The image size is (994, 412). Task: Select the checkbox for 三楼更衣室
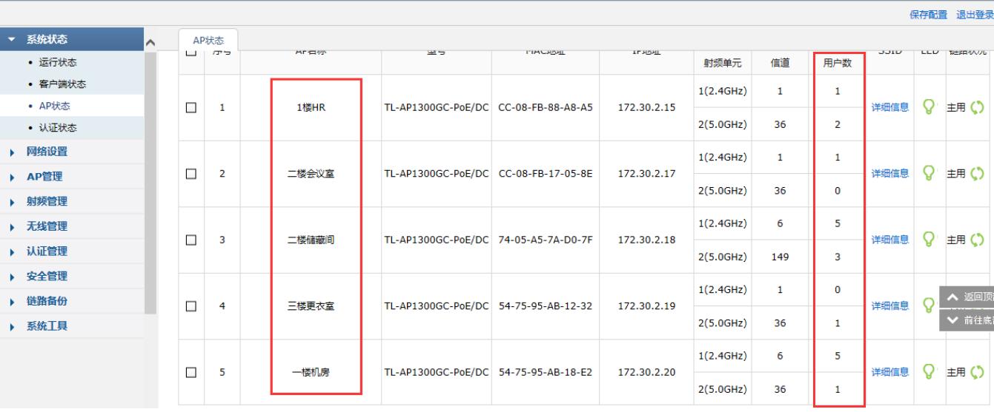tap(191, 305)
